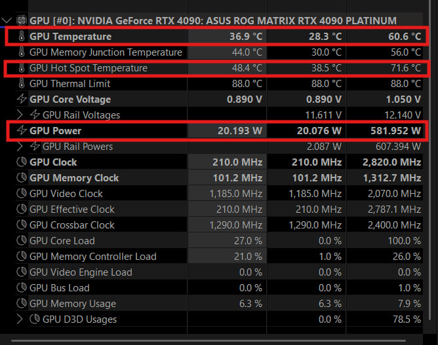Collapse the GPU [#0] RTX 4090 sensor group
This screenshot has height=345, width=438.
pos(6,20)
